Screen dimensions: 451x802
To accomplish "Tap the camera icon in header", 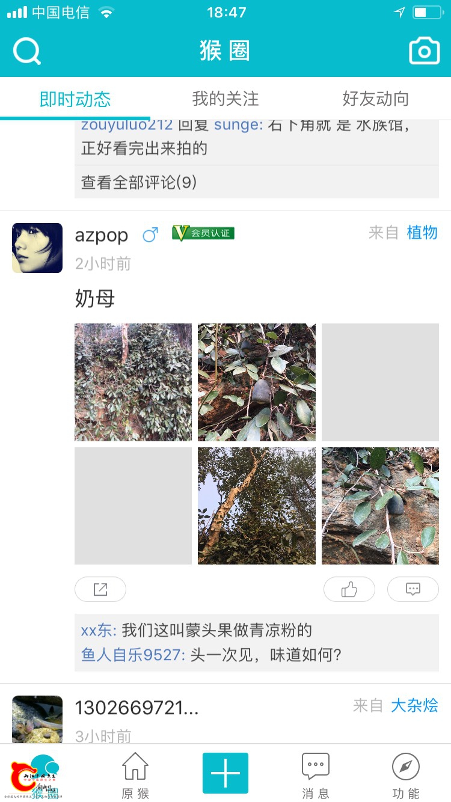I will click(x=424, y=51).
